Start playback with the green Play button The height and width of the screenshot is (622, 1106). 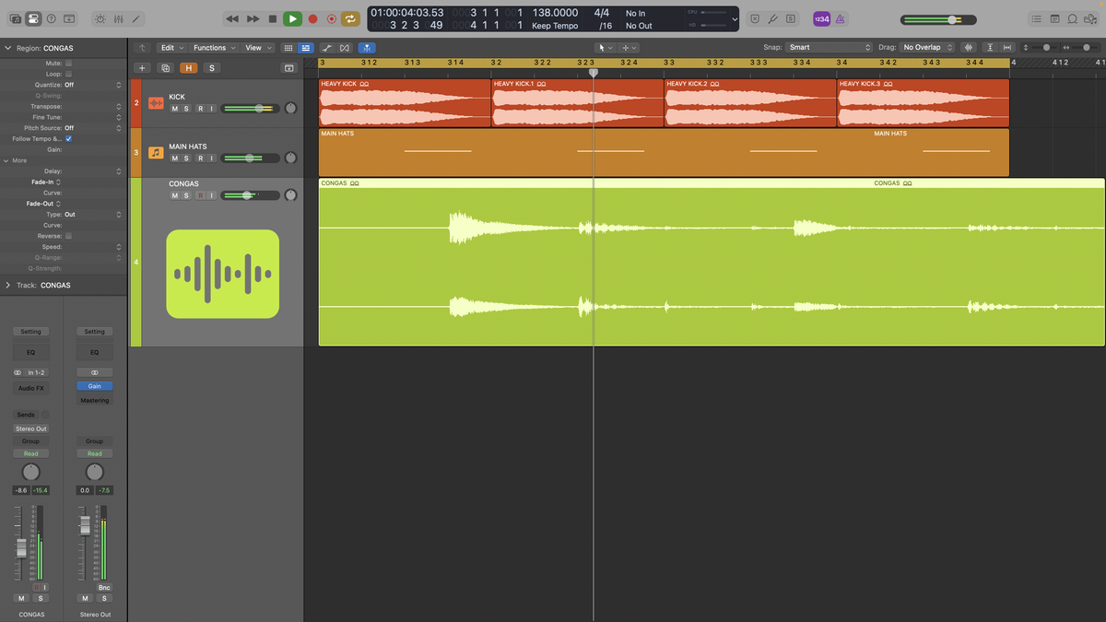tap(292, 18)
